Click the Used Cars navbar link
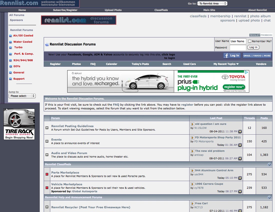Screen dimensions: 275x212 pyautogui.click(x=189, y=64)
